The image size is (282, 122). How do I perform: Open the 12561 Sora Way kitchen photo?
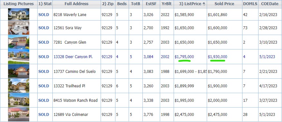click(x=19, y=28)
